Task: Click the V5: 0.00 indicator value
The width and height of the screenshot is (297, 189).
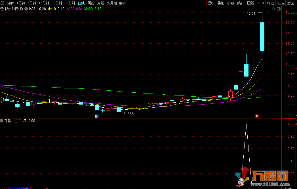Action: pos(29,121)
